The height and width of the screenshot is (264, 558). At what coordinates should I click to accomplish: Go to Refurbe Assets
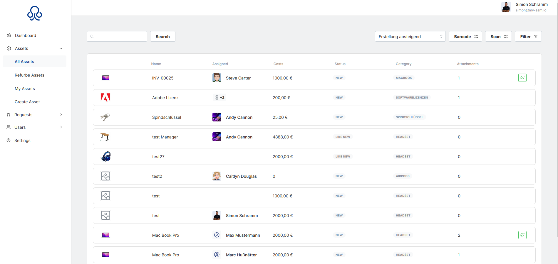click(29, 75)
